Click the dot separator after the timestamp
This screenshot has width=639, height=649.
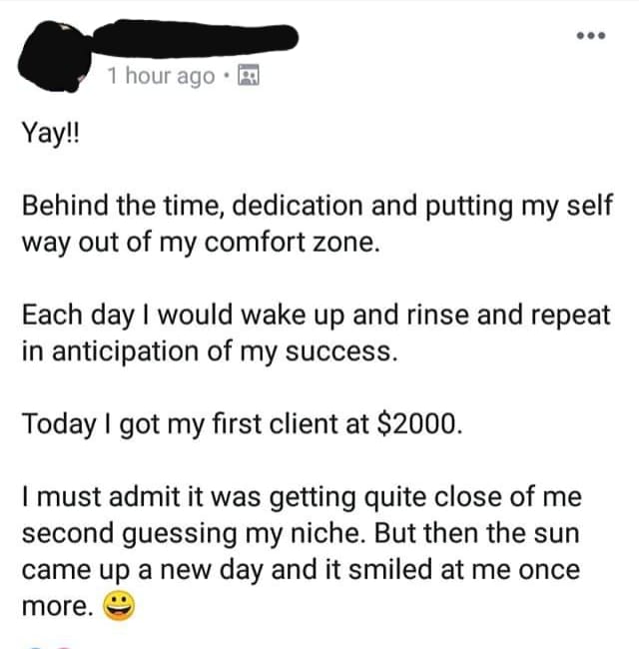click(228, 76)
